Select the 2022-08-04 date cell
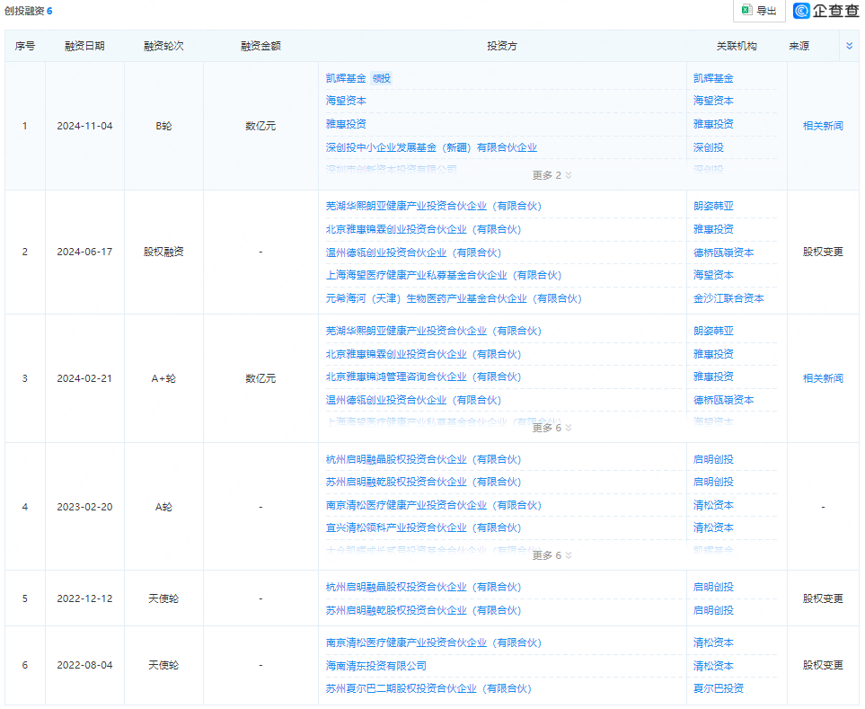This screenshot has width=865, height=709. [x=84, y=665]
